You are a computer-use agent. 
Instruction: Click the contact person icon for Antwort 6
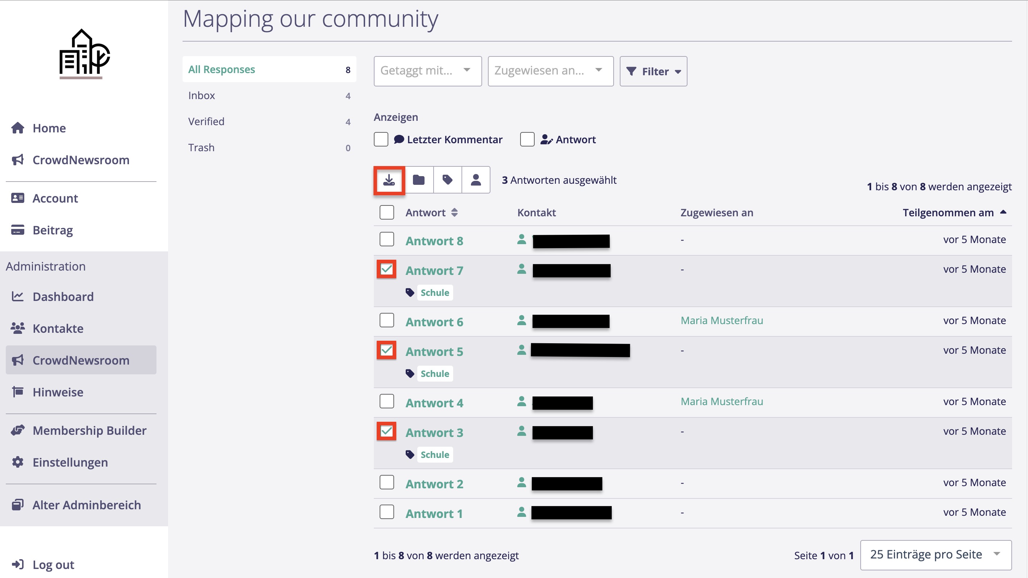(521, 320)
